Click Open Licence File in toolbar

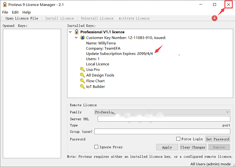pyautogui.click(x=22, y=18)
